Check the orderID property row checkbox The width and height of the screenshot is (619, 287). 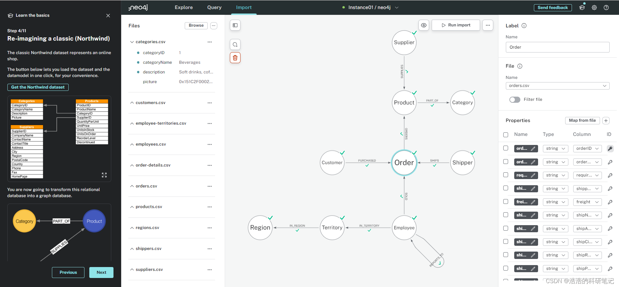[x=506, y=148]
